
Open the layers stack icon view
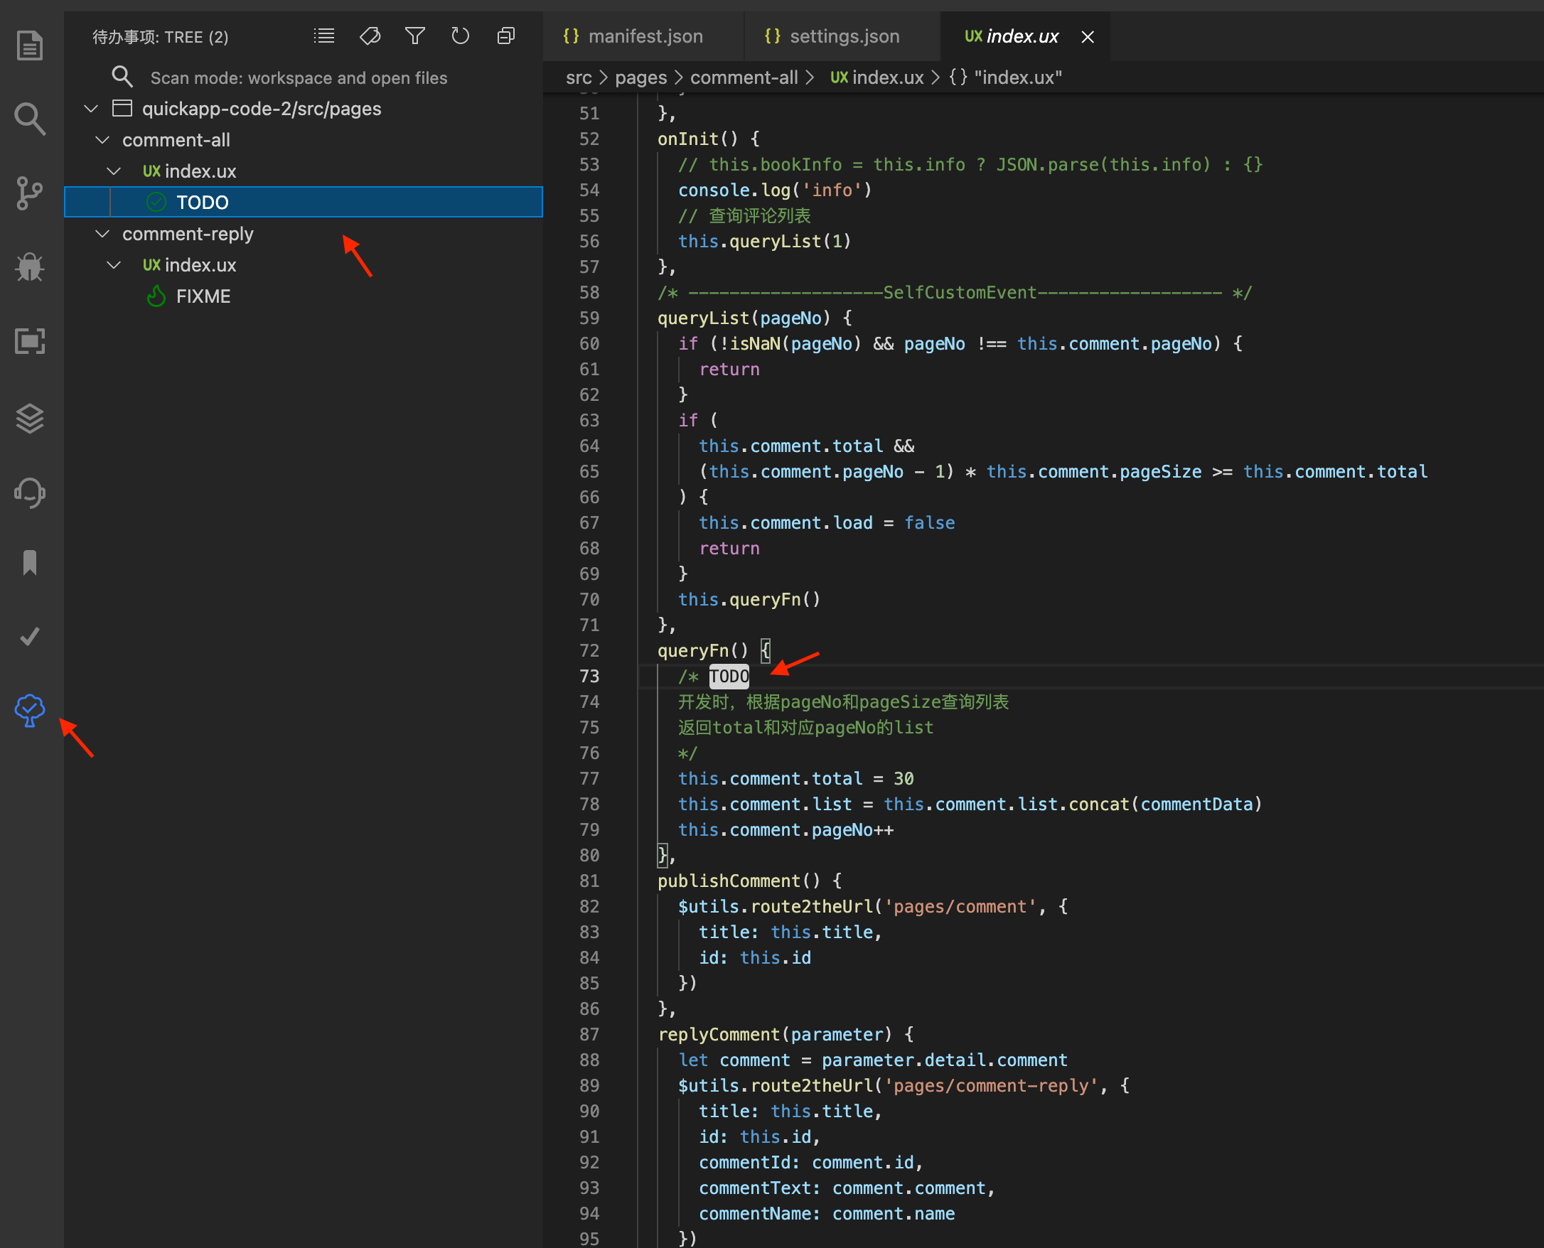[x=29, y=419]
